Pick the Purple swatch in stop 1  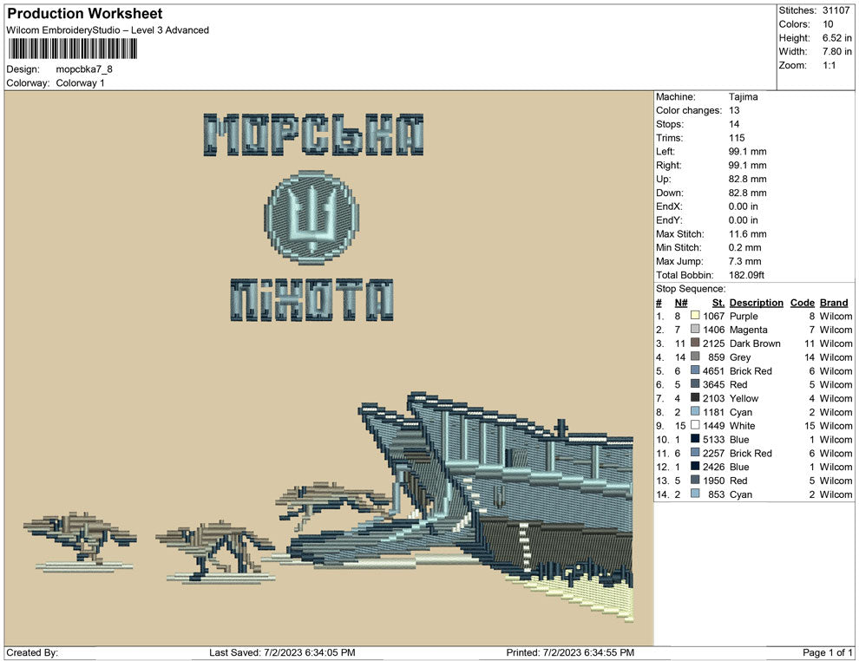coord(695,317)
